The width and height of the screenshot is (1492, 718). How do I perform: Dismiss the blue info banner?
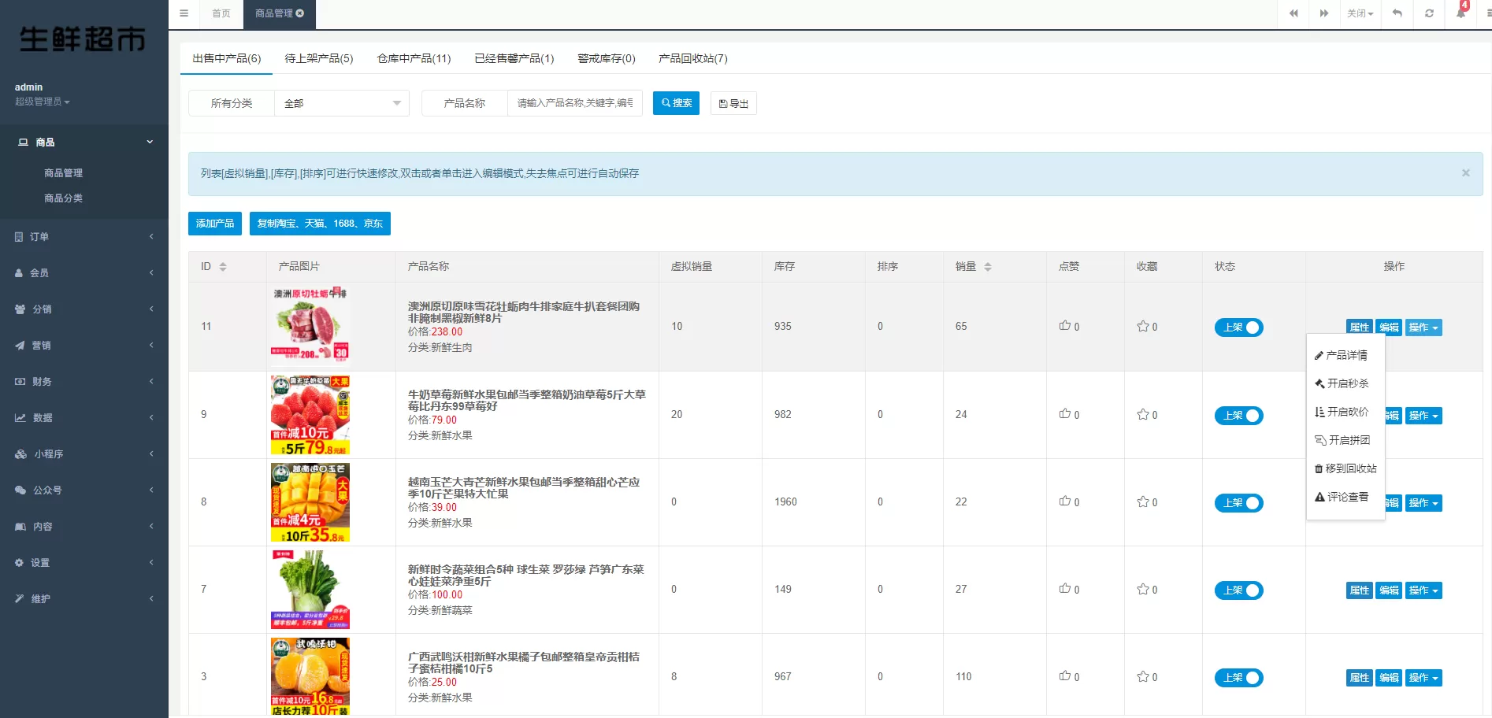point(1465,173)
